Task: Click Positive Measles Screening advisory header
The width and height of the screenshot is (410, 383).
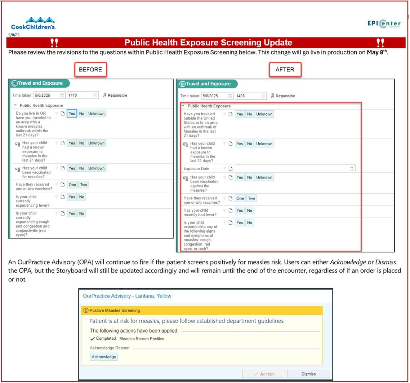Action: point(202,311)
